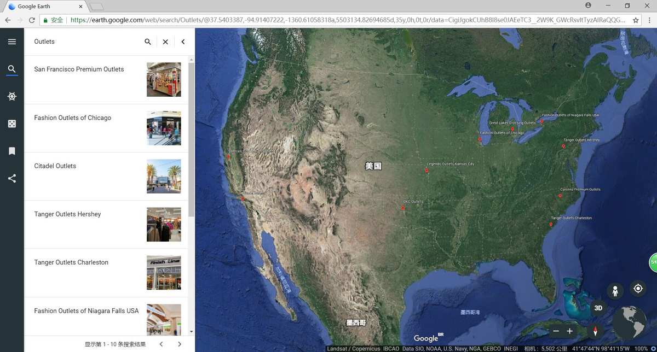Click the compass north indicator

click(596, 331)
